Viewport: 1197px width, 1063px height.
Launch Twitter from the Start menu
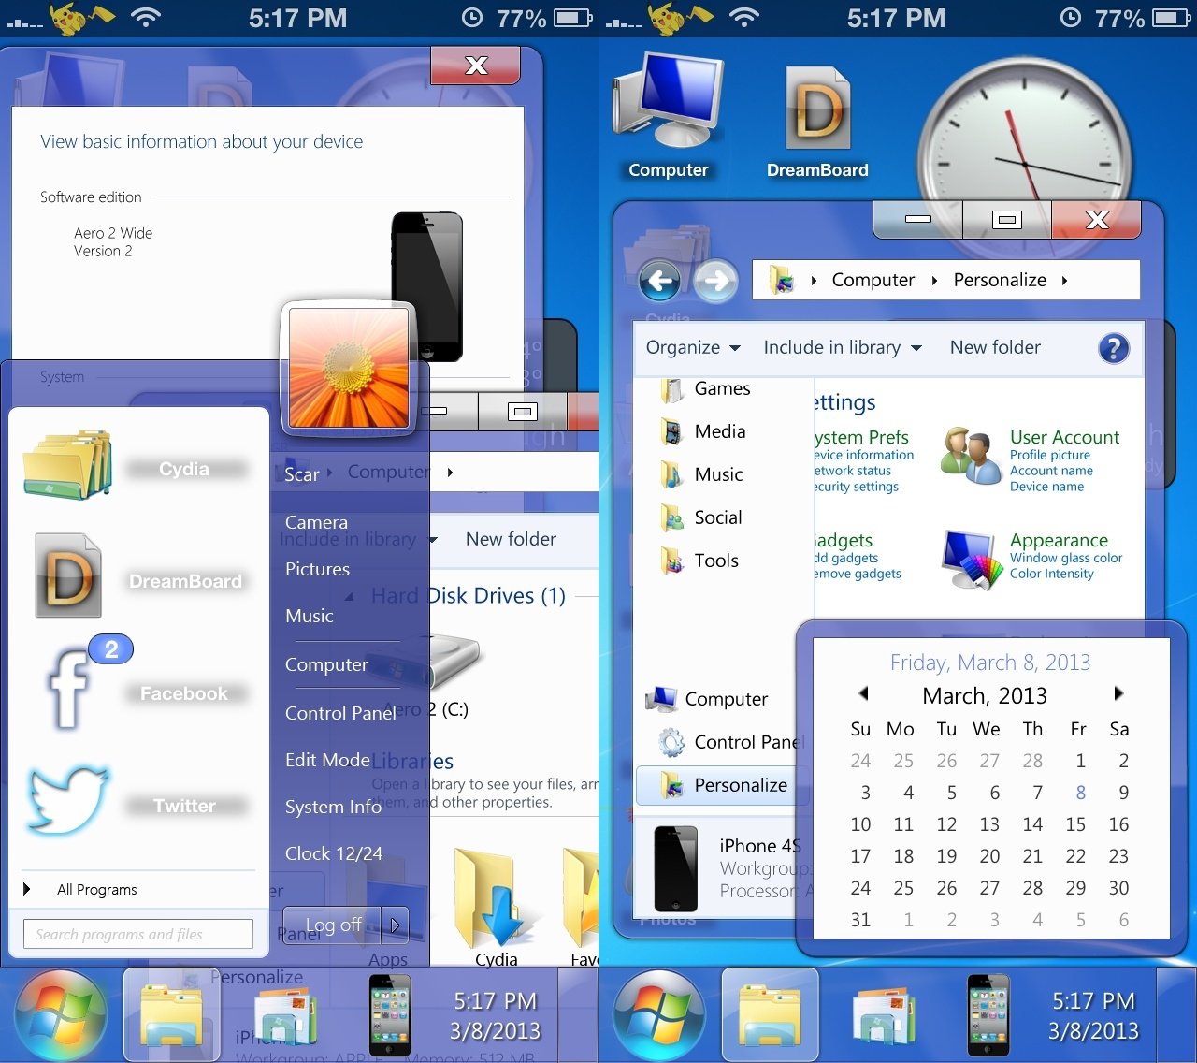(70, 802)
